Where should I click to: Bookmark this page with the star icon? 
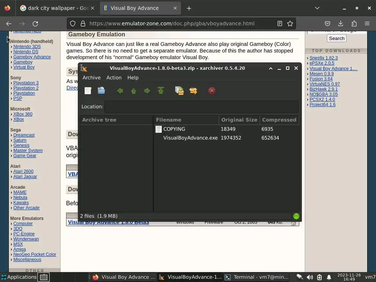pos(290,23)
